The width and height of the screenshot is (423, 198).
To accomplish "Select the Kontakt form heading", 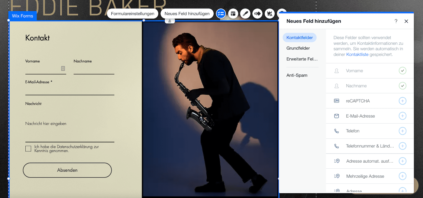I will (37, 38).
